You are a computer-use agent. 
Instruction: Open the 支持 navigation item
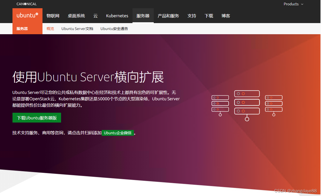[192, 16]
